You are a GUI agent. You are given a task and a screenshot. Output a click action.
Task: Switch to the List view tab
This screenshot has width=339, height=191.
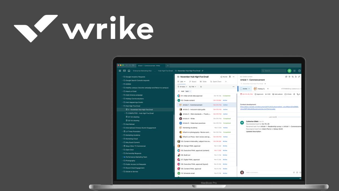pos(180,82)
